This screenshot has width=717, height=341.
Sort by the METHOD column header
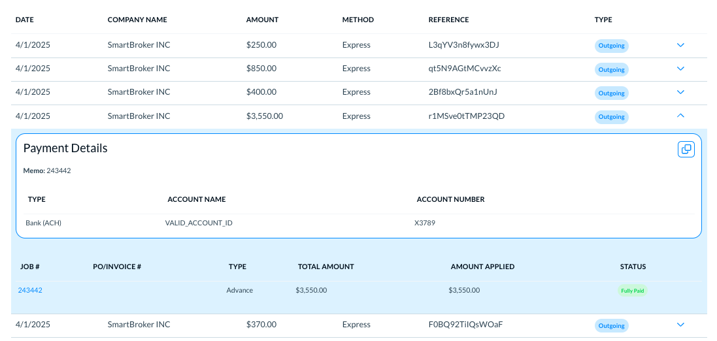point(358,20)
